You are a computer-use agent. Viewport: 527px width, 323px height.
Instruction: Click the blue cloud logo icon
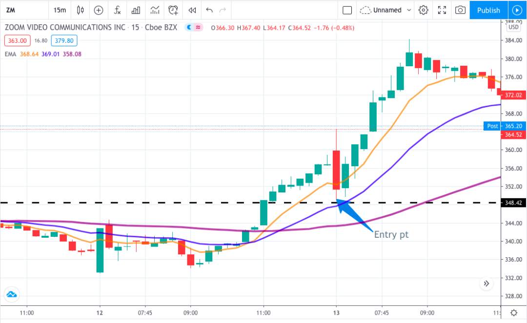pos(11,294)
